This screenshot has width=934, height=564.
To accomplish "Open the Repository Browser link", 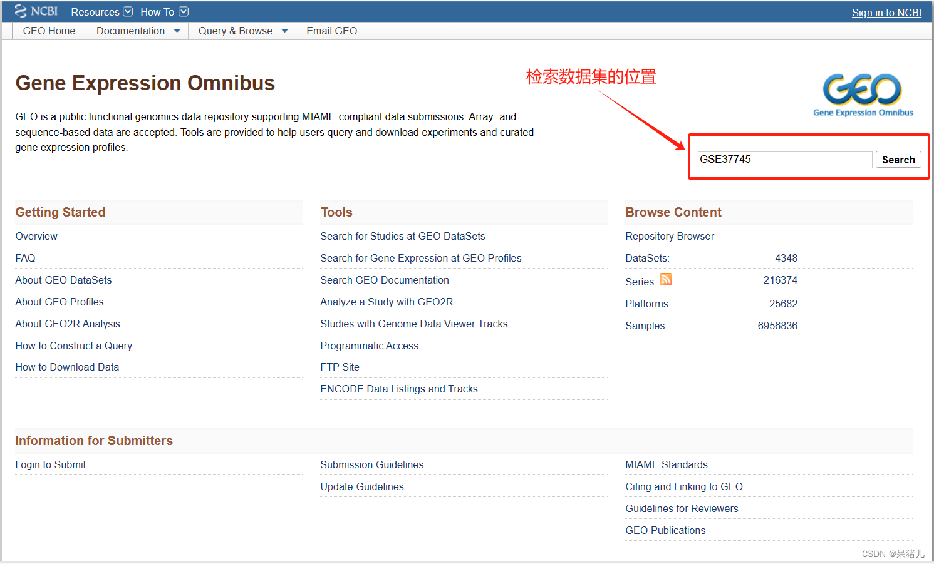I will pyautogui.click(x=670, y=236).
